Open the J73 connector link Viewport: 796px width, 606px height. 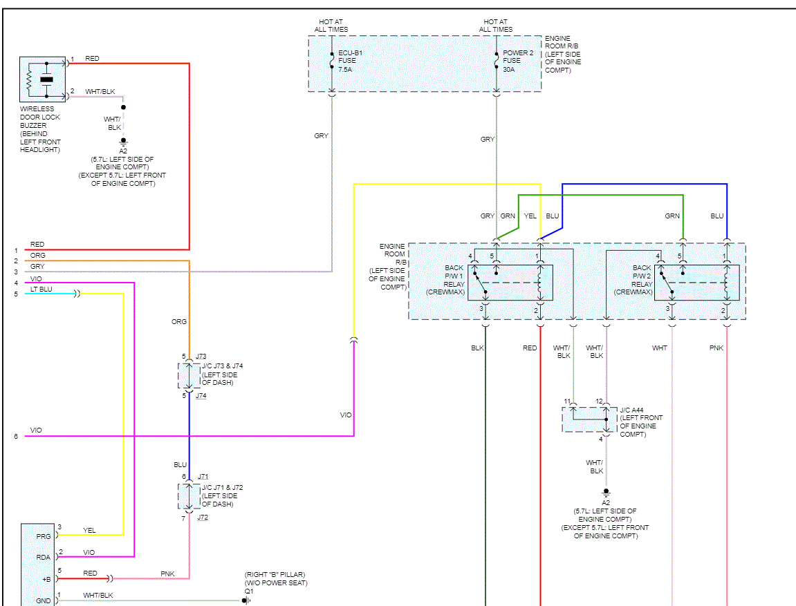(x=201, y=357)
